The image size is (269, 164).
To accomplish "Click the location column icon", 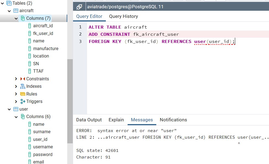I will tap(29, 56).
